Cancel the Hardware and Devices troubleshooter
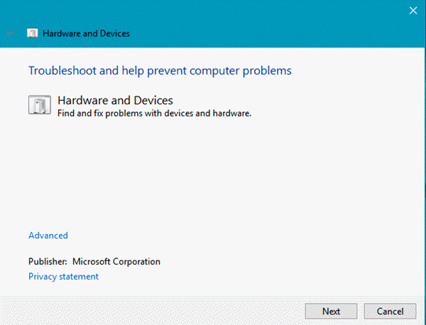The height and width of the screenshot is (325, 426). coord(389,311)
